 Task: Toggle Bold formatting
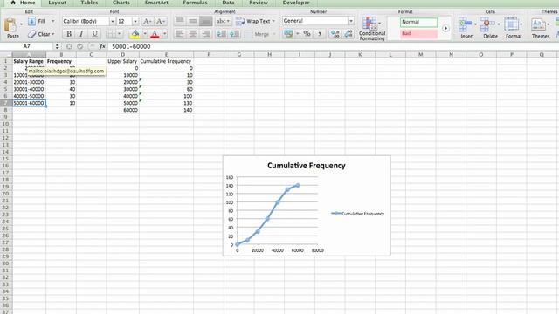(x=69, y=34)
